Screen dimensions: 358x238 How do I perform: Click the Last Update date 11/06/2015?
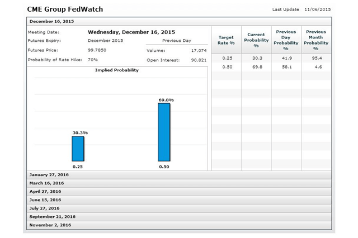click(x=318, y=9)
